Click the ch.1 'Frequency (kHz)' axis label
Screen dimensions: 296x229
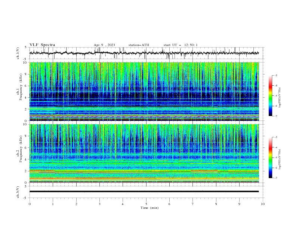tap(21, 87)
